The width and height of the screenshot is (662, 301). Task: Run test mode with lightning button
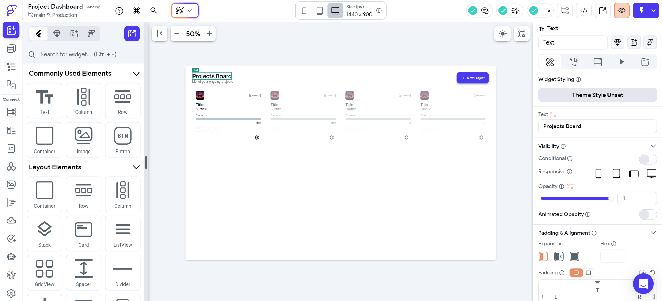[641, 11]
